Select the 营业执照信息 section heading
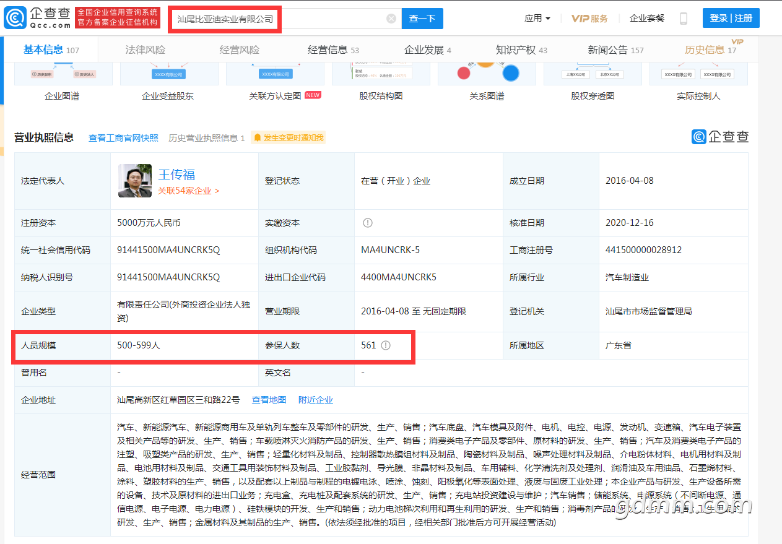782x544 pixels. [x=44, y=137]
